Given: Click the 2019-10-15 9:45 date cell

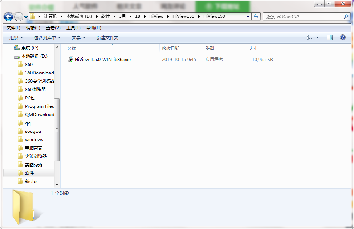Looking at the screenshot, I should coord(179,60).
